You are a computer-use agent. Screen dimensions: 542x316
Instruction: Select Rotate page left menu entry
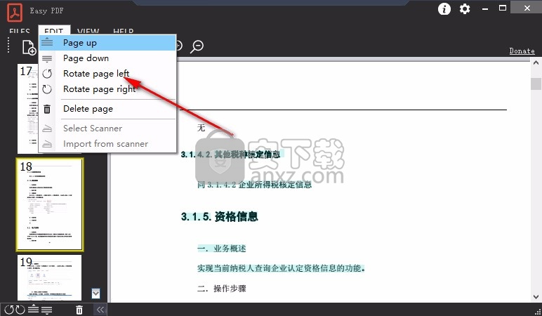(x=108, y=73)
